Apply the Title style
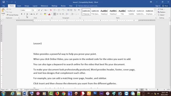Viewport: 171px width, 96px height. [122, 12]
